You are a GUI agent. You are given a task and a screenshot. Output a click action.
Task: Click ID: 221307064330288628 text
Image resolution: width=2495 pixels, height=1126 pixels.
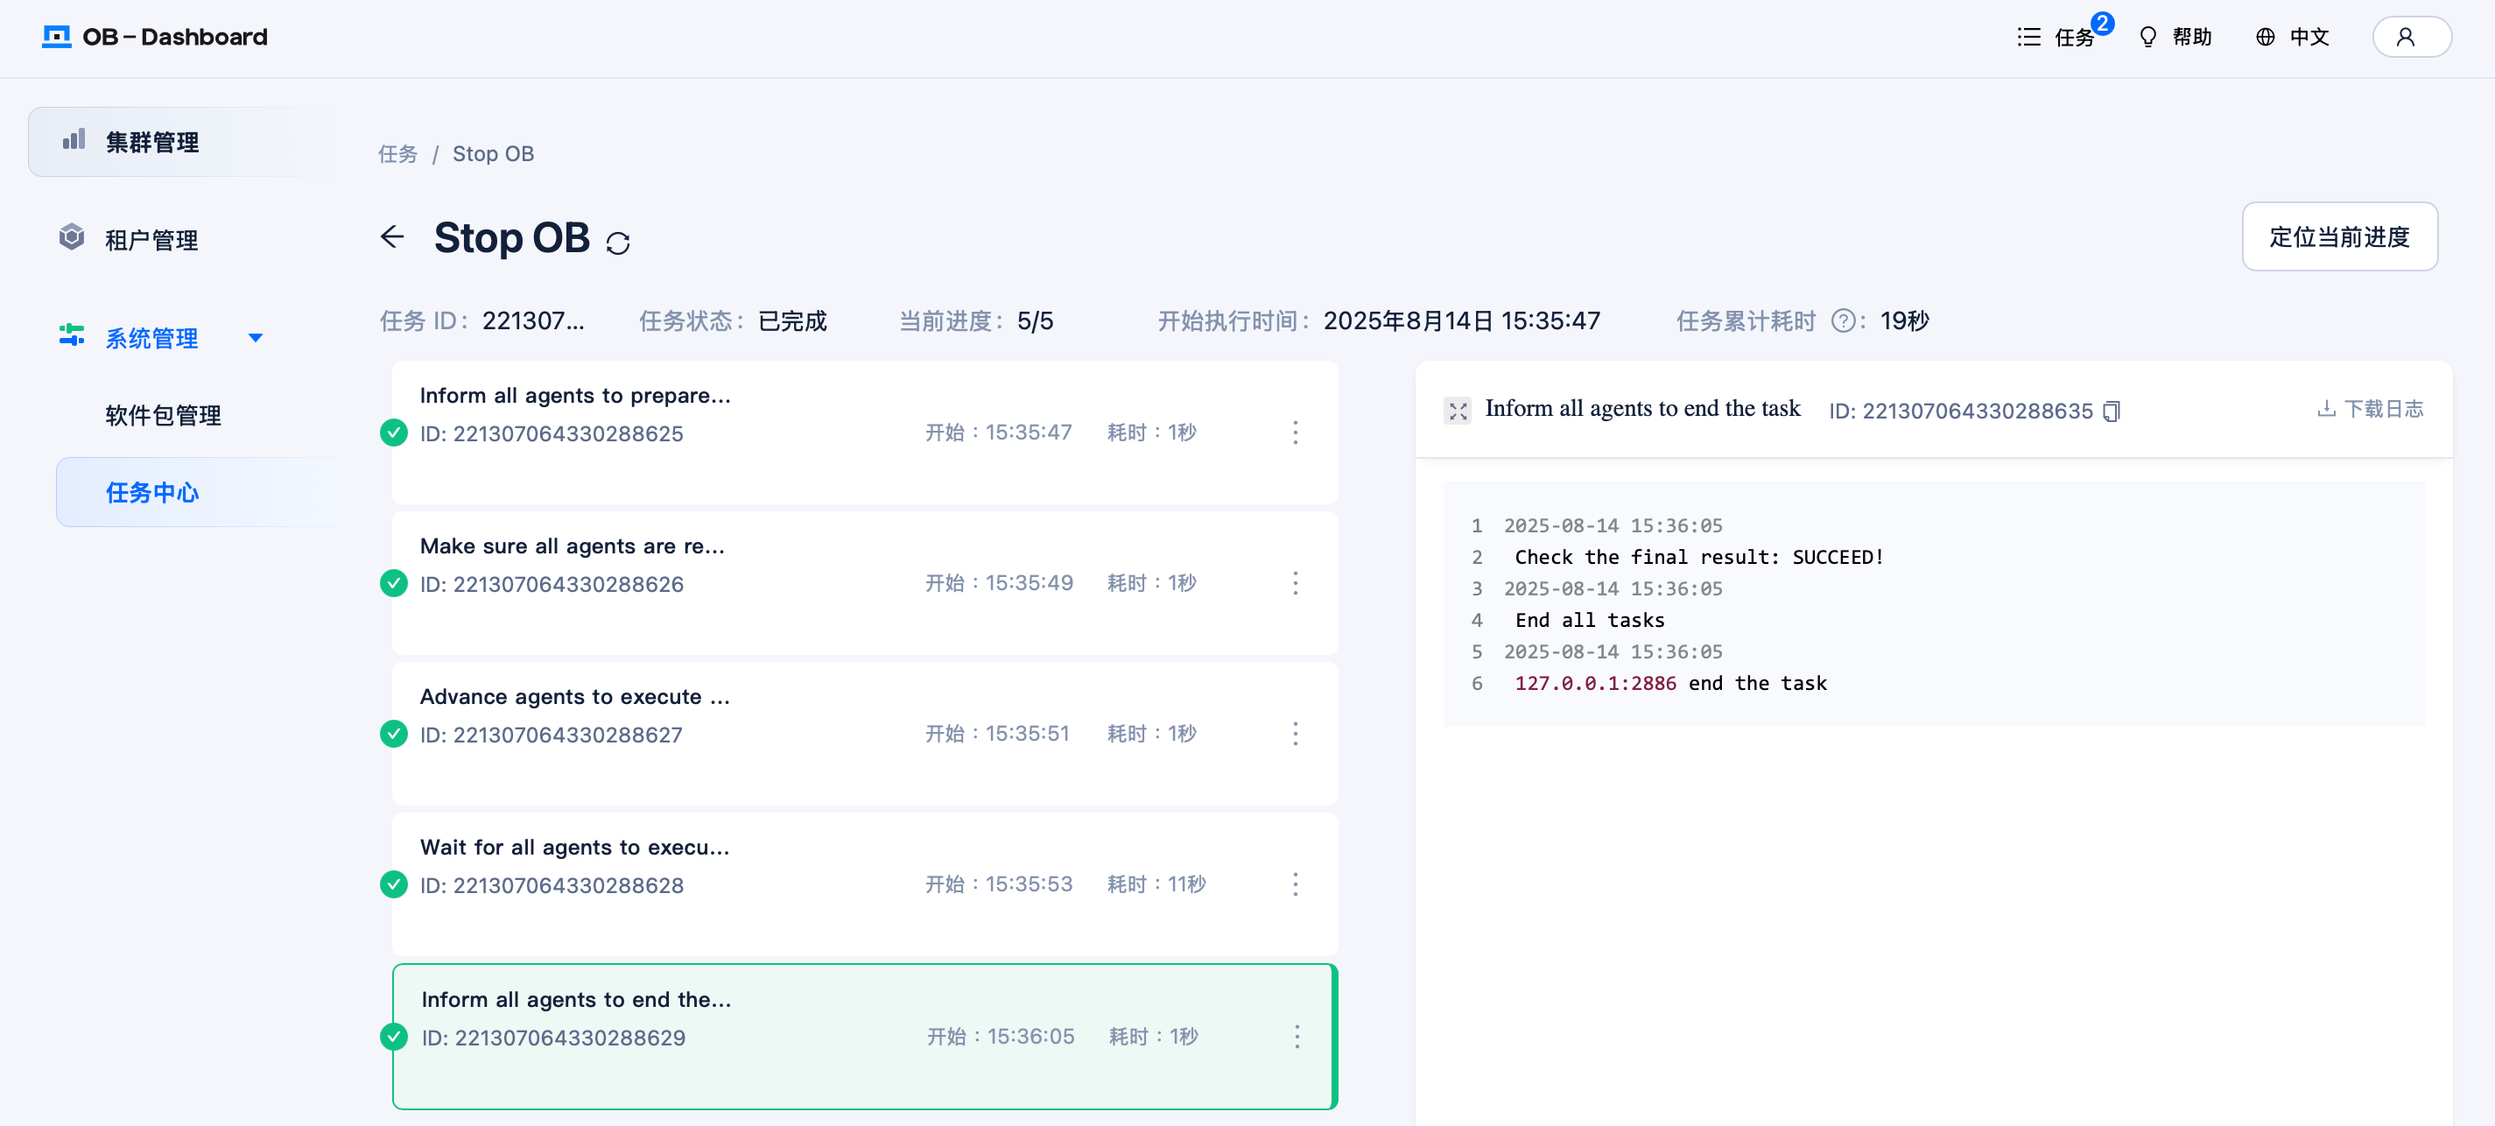pos(552,886)
